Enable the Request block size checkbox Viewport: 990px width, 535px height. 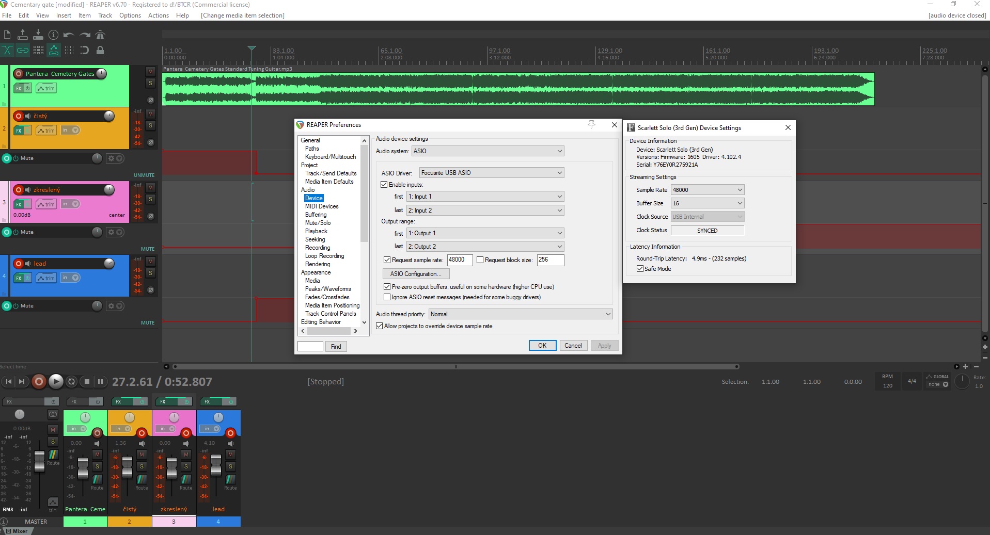pos(480,260)
